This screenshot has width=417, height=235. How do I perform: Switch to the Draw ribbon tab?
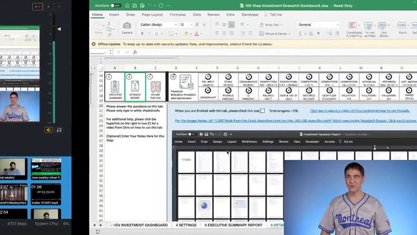pyautogui.click(x=130, y=14)
